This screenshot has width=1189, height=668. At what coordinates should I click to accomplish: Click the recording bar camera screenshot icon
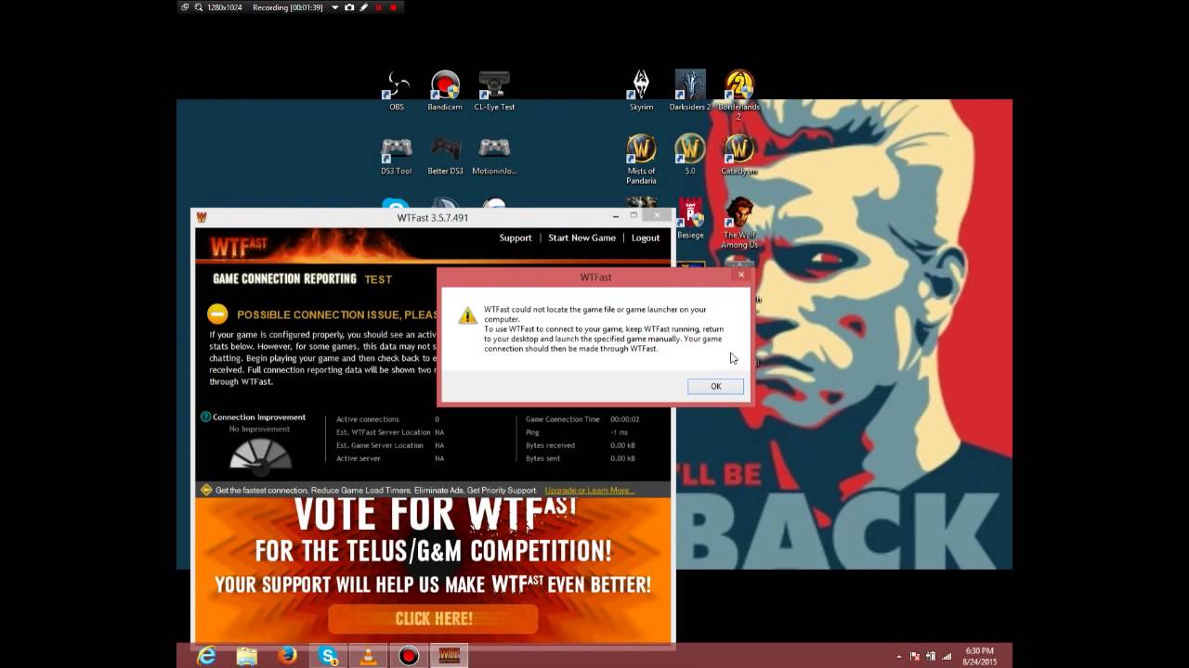coord(349,7)
